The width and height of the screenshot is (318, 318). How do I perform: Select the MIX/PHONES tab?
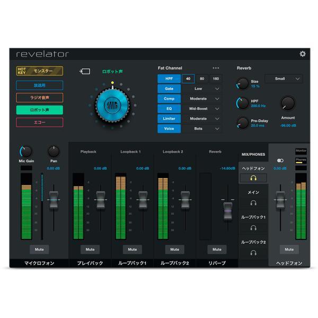tap(253, 155)
